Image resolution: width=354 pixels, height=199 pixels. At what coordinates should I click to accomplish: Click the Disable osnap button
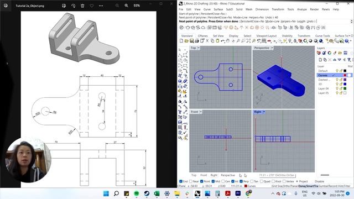[x=320, y=181]
